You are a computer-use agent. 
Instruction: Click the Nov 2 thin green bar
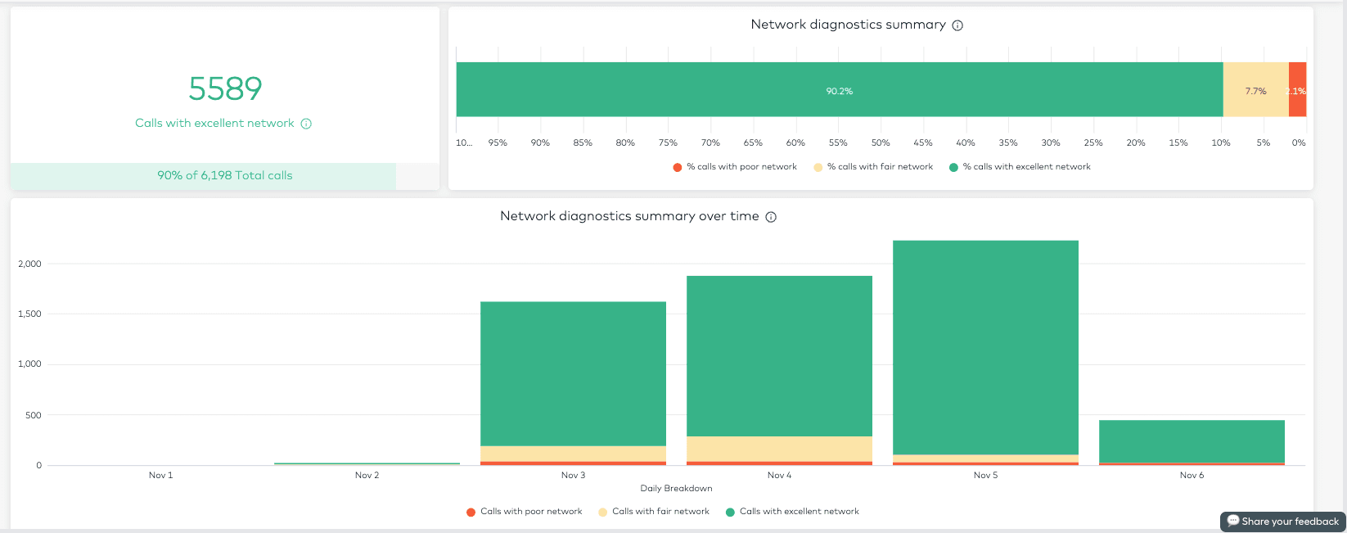pyautogui.click(x=367, y=464)
